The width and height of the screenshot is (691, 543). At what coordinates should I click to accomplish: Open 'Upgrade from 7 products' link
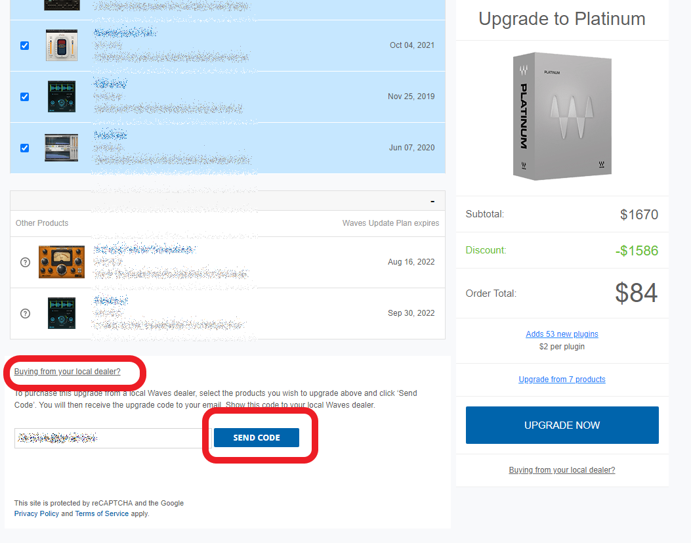(x=562, y=380)
